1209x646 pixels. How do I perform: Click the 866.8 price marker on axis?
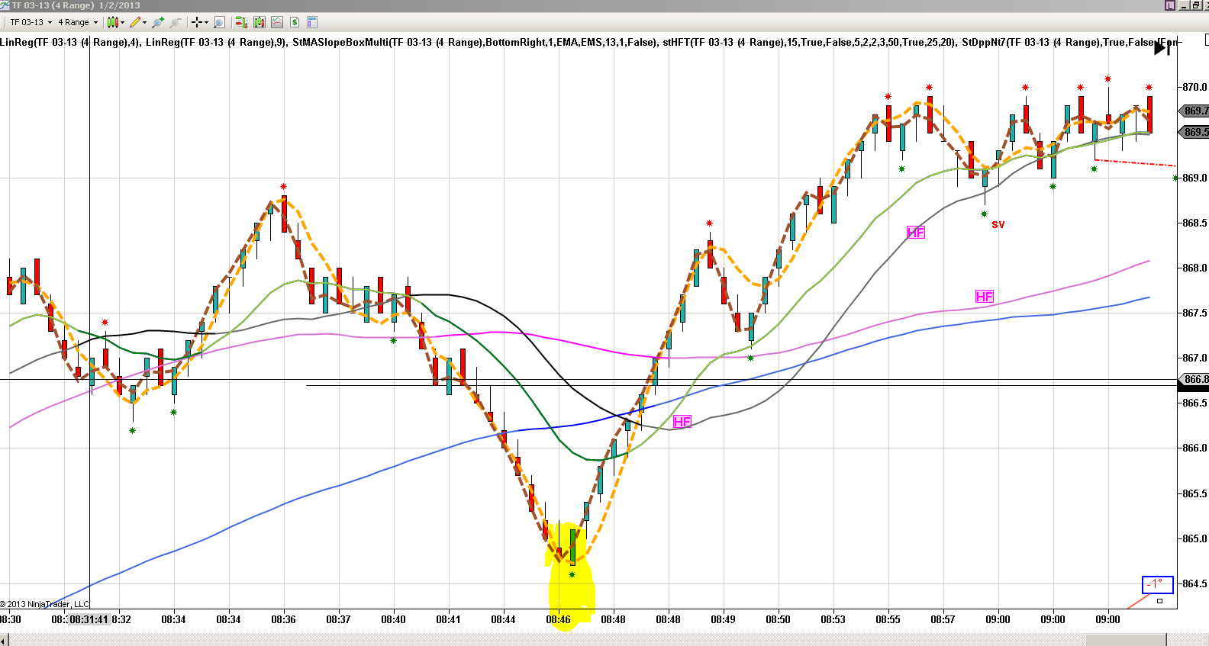point(1195,379)
